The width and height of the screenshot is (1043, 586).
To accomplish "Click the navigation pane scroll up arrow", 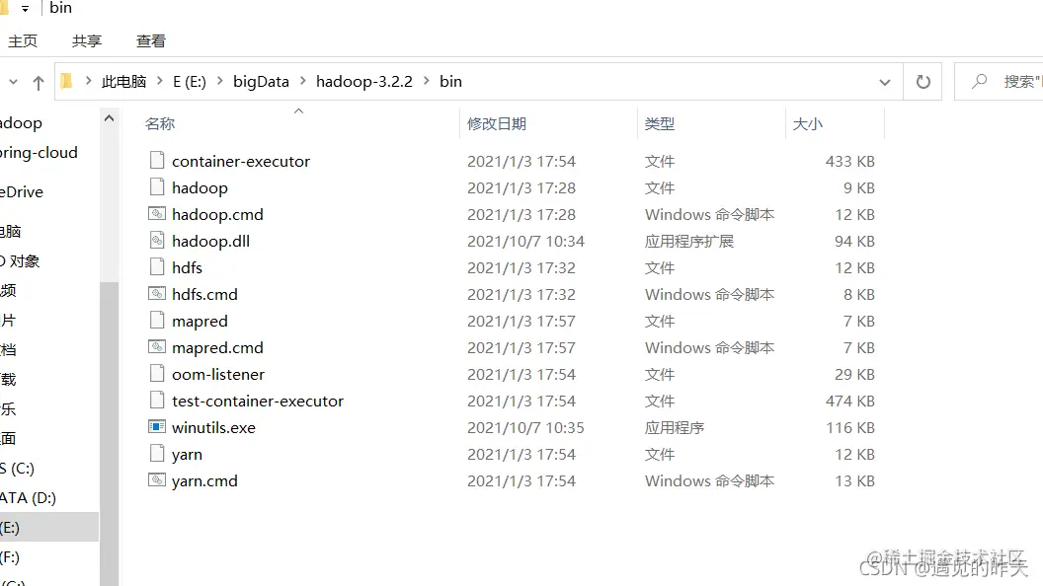I will point(109,118).
